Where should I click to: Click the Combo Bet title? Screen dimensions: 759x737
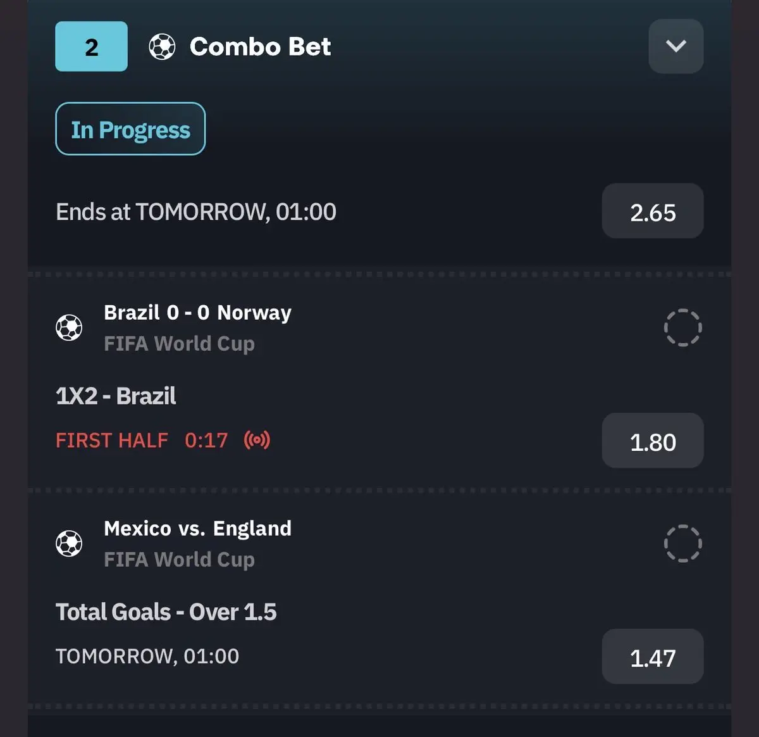(260, 46)
